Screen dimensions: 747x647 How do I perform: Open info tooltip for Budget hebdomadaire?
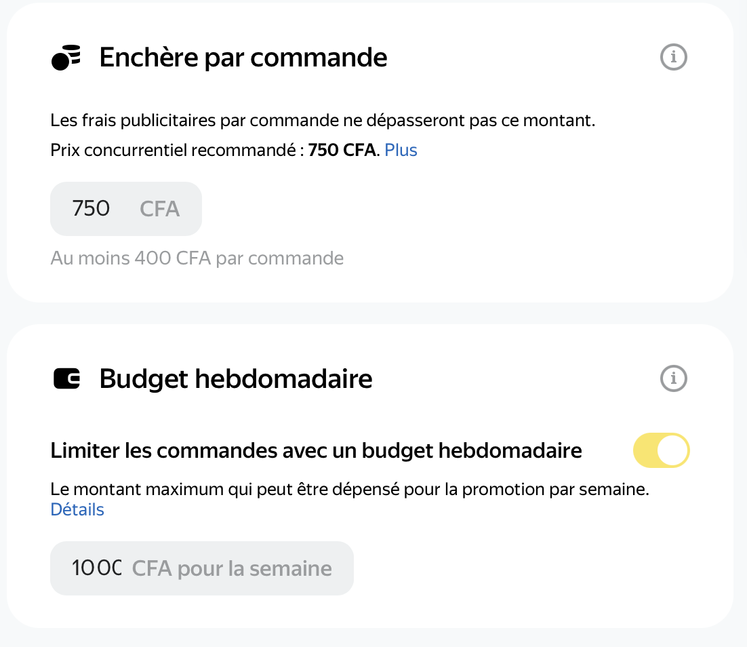[x=673, y=378]
